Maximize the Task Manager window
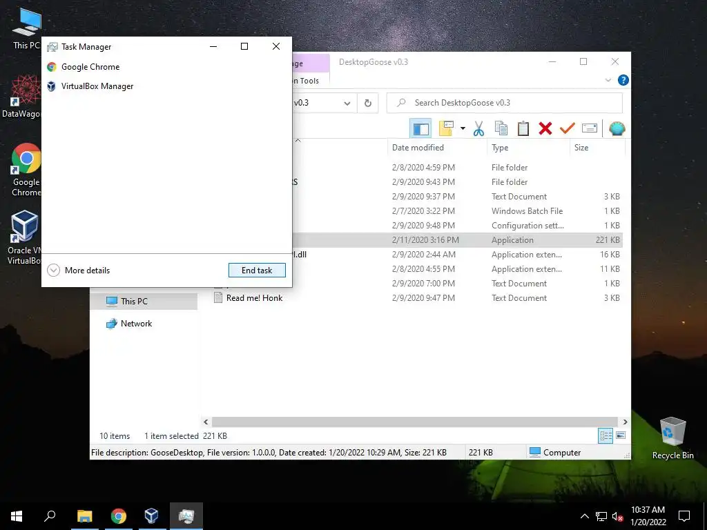The width and height of the screenshot is (707, 530). 244,46
